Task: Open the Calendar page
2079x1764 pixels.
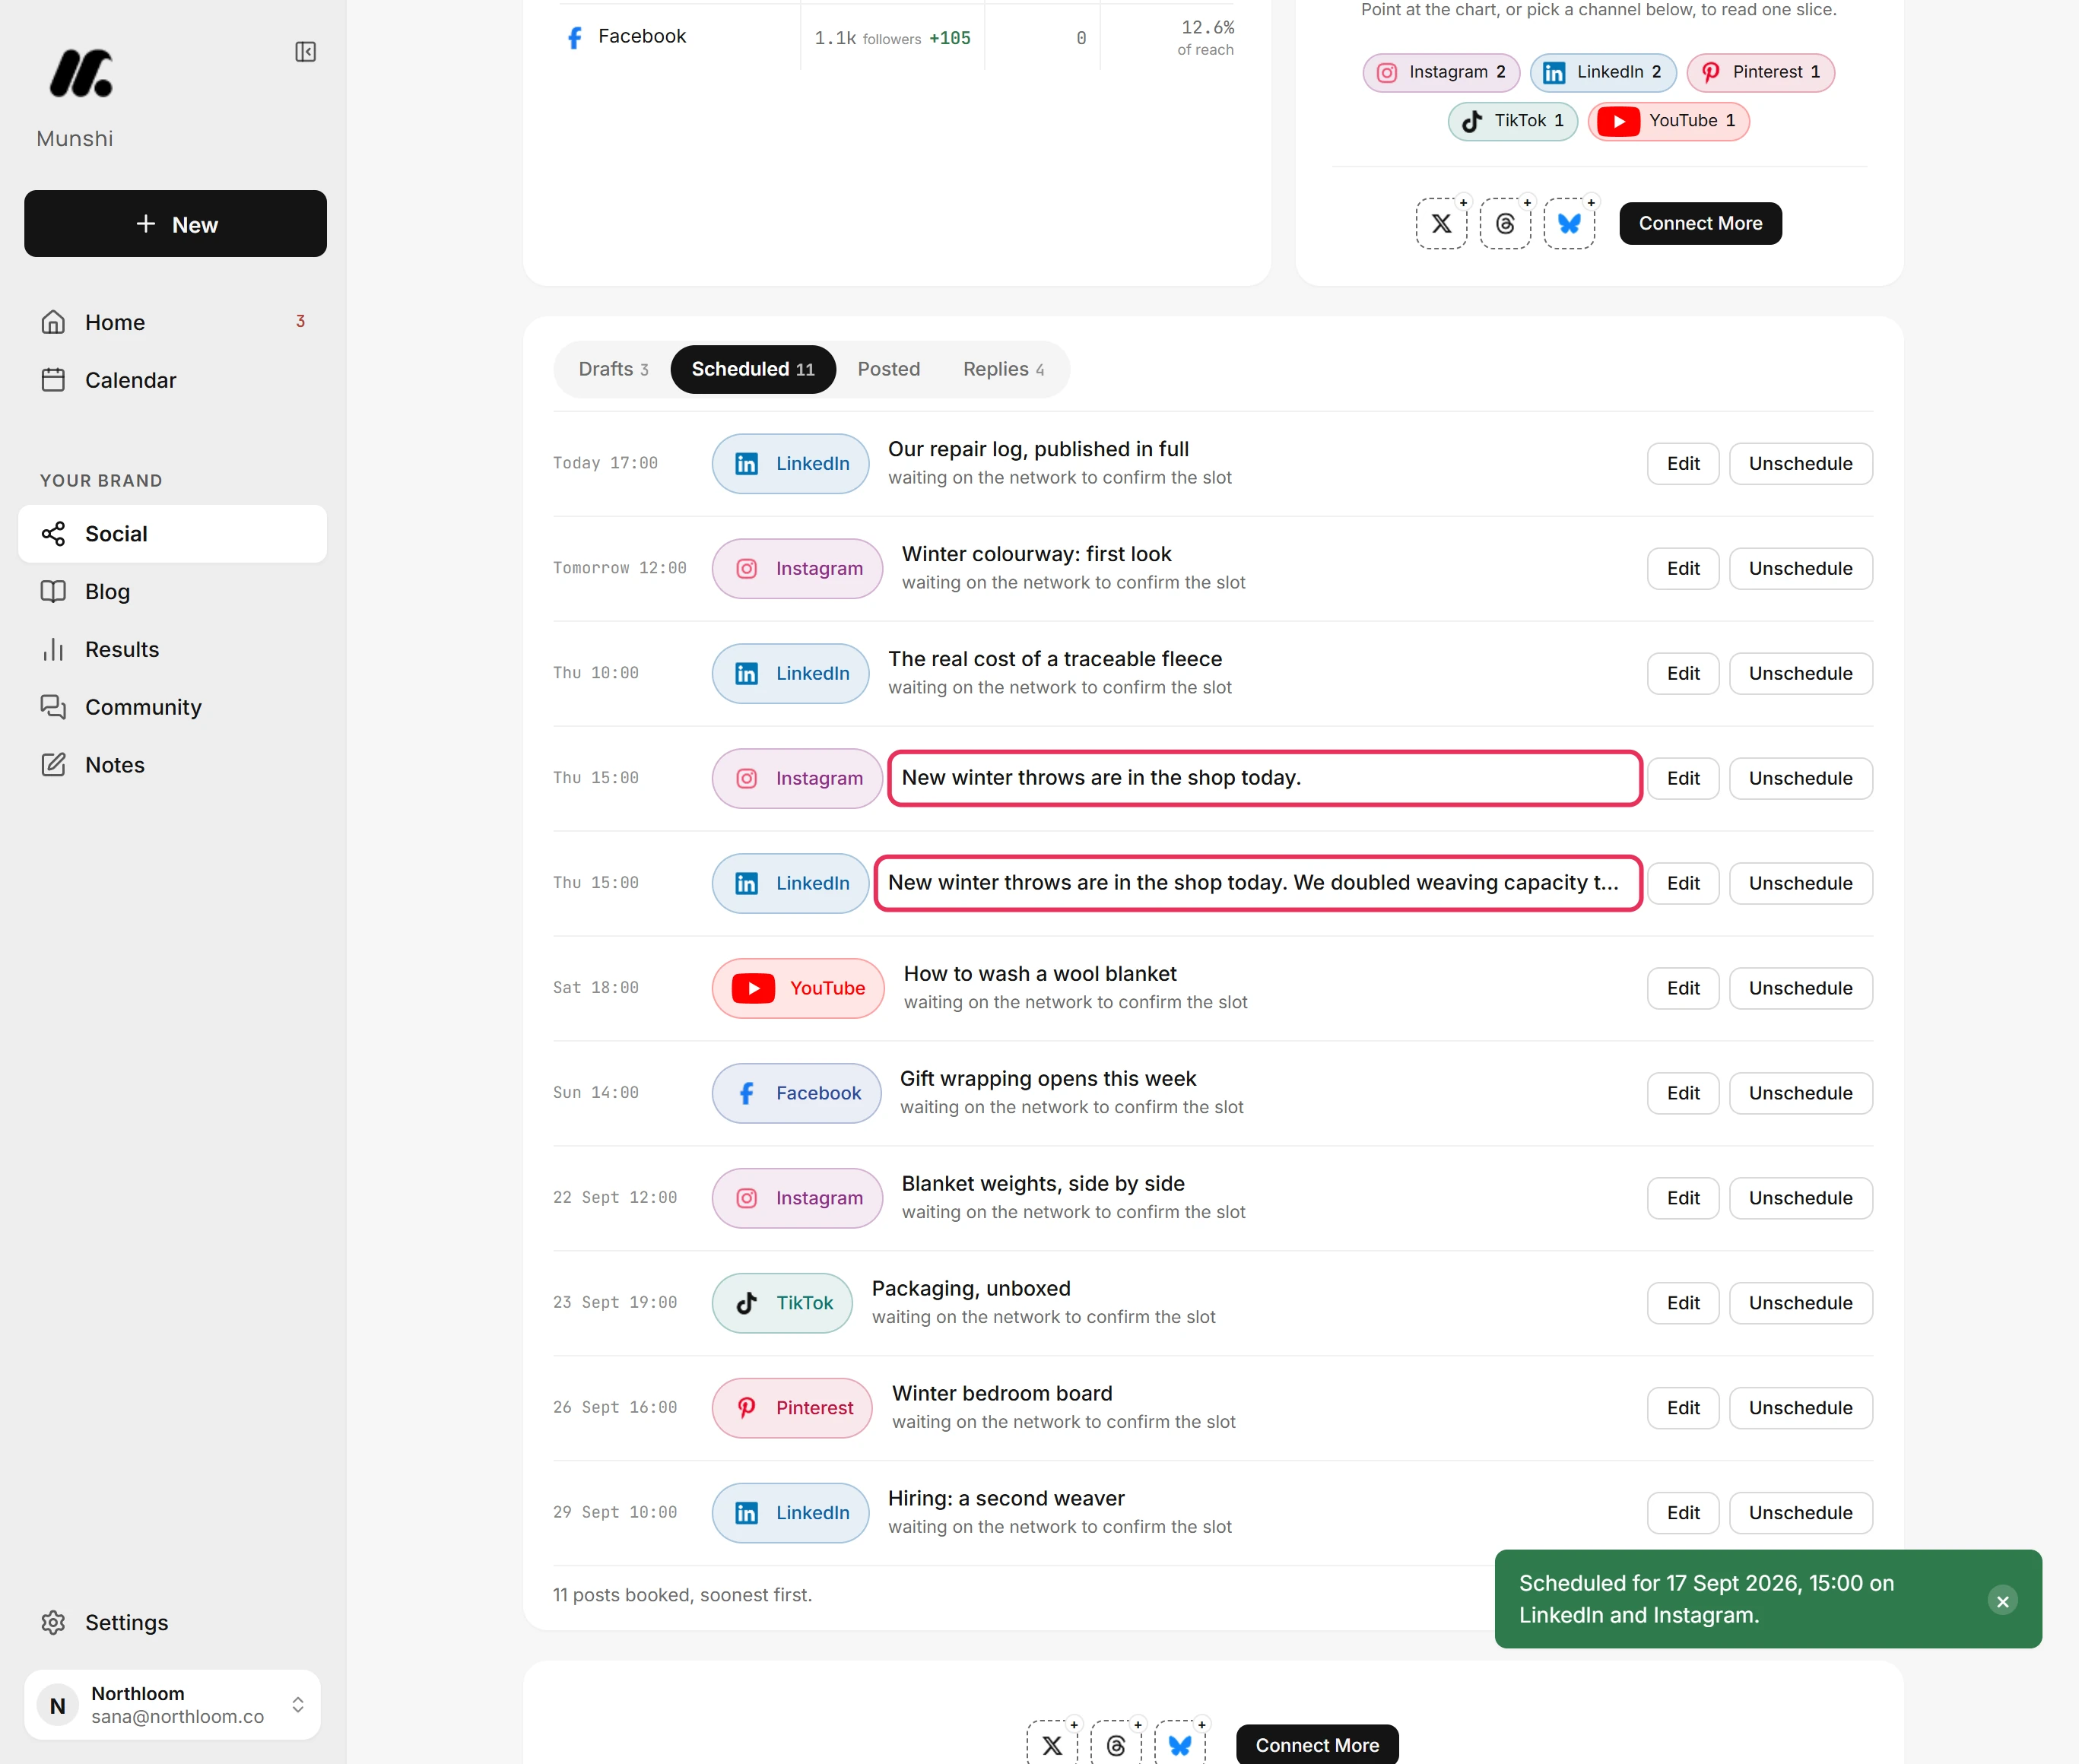Action: tap(172, 380)
